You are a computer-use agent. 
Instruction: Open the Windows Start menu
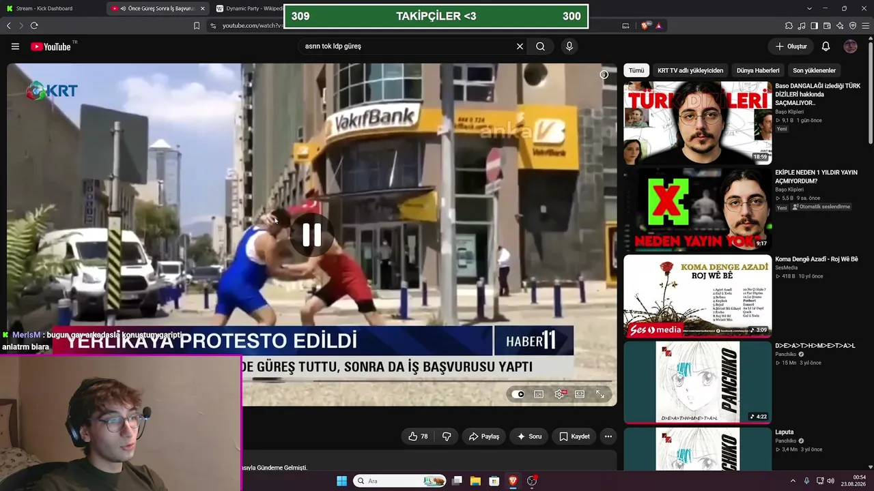coord(341,481)
